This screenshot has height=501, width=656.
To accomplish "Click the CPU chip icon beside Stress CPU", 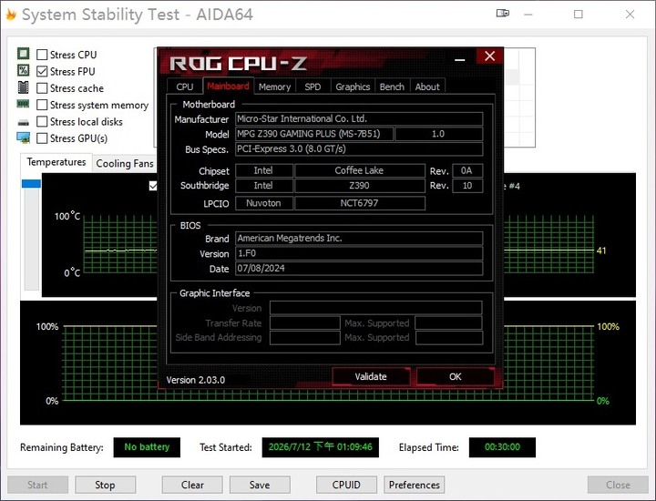I will click(24, 54).
